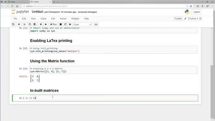Click the pencil edit mode icon

click(x=185, y=18)
